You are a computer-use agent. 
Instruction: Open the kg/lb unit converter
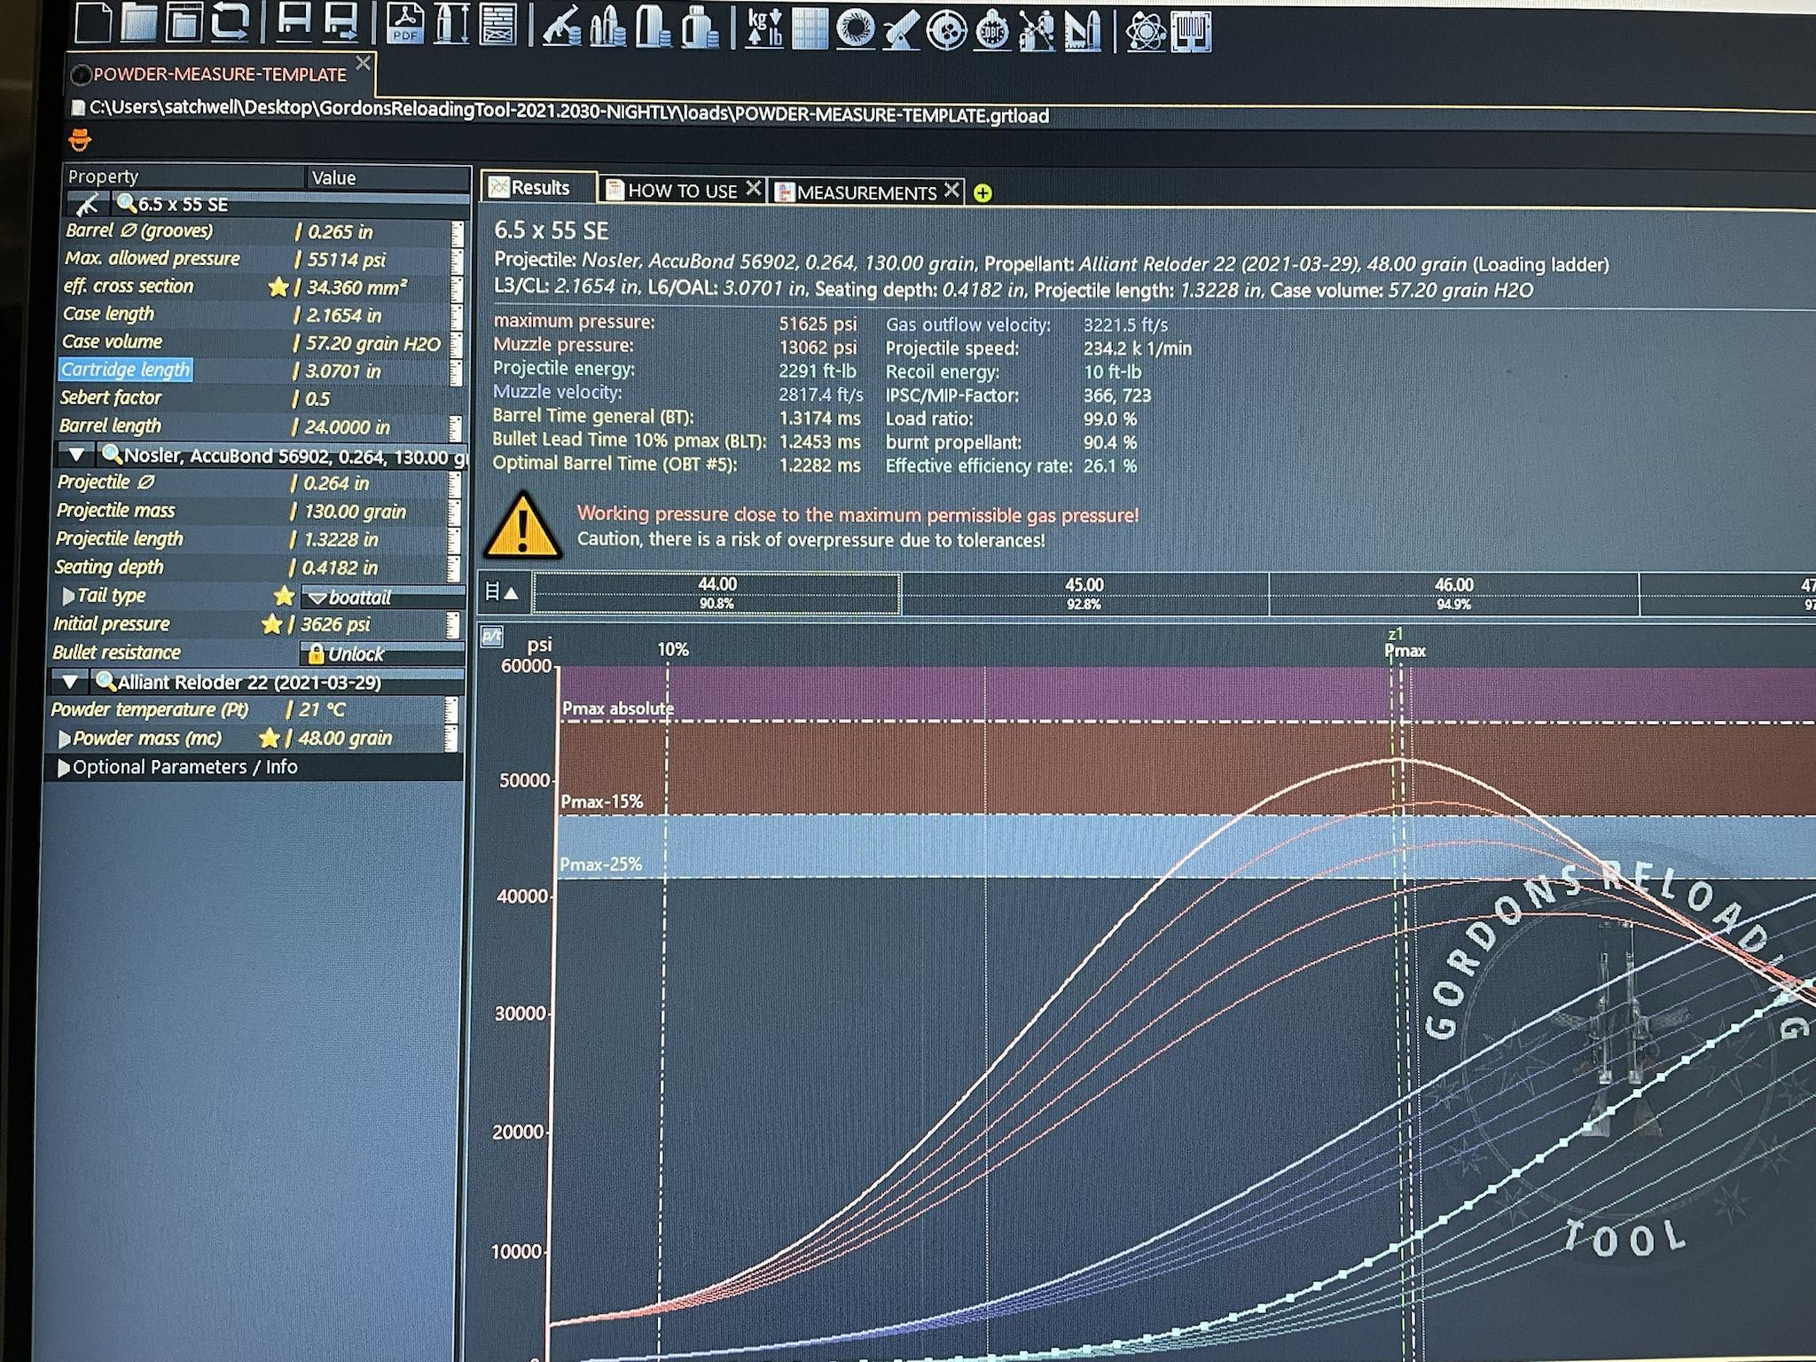pos(764,28)
